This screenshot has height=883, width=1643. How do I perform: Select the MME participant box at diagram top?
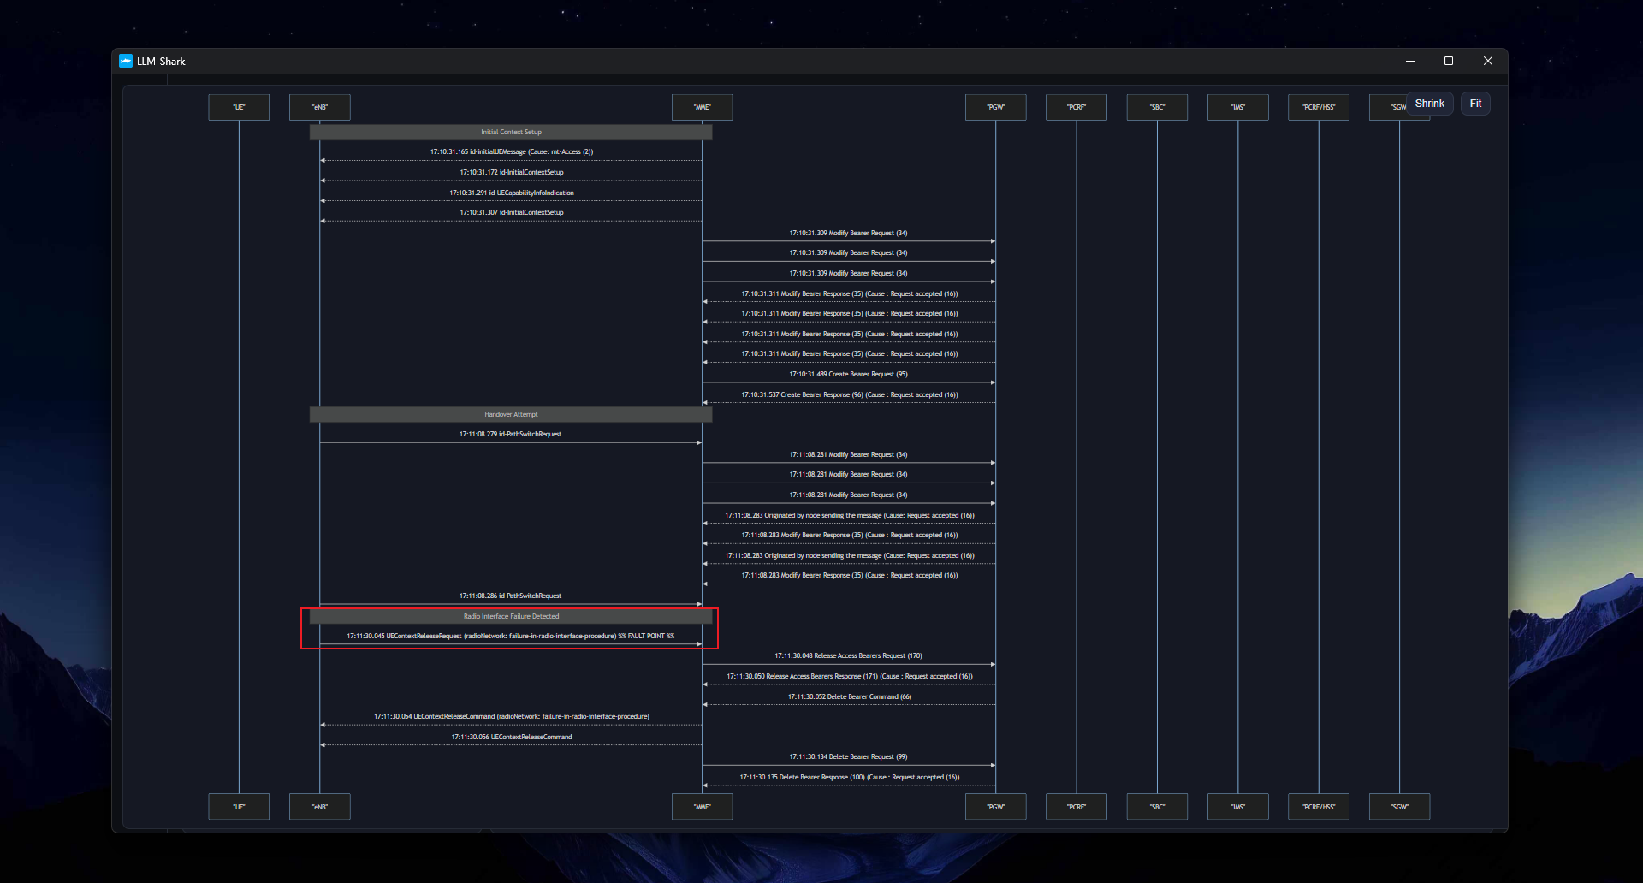pos(702,107)
